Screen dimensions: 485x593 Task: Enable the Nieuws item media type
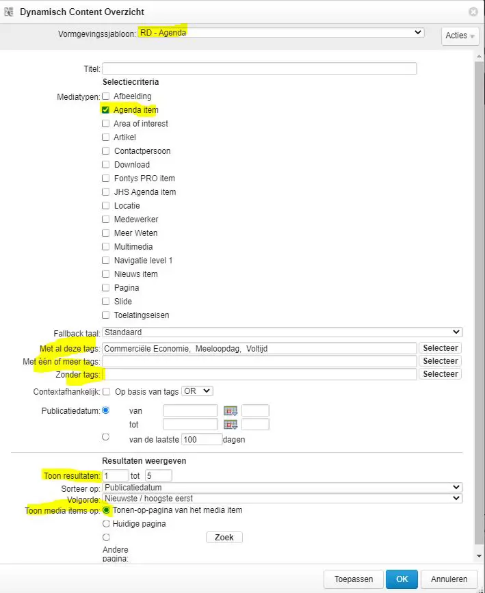pos(105,274)
